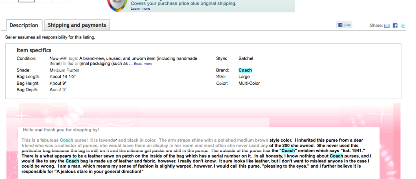This screenshot has width=416, height=179.
Task: Click the Brand: label
Action: [222, 70]
